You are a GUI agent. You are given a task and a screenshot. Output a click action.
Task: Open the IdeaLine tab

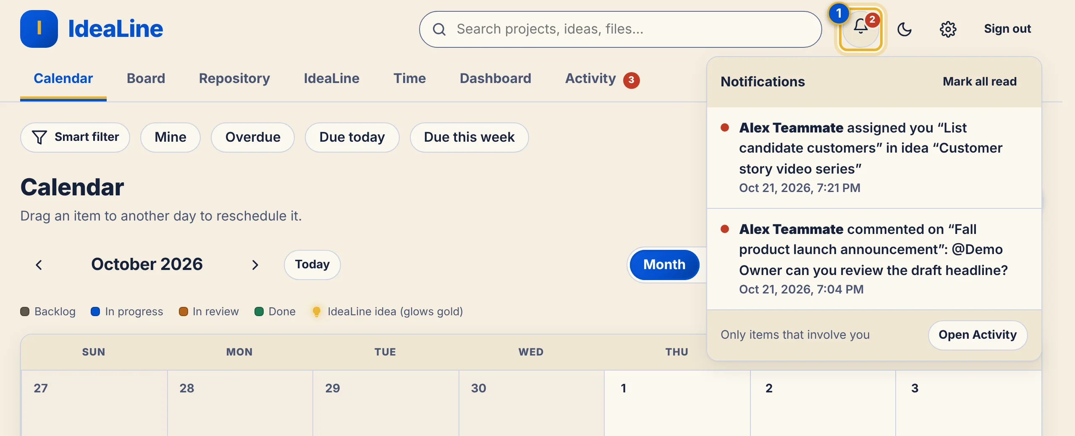pos(332,78)
